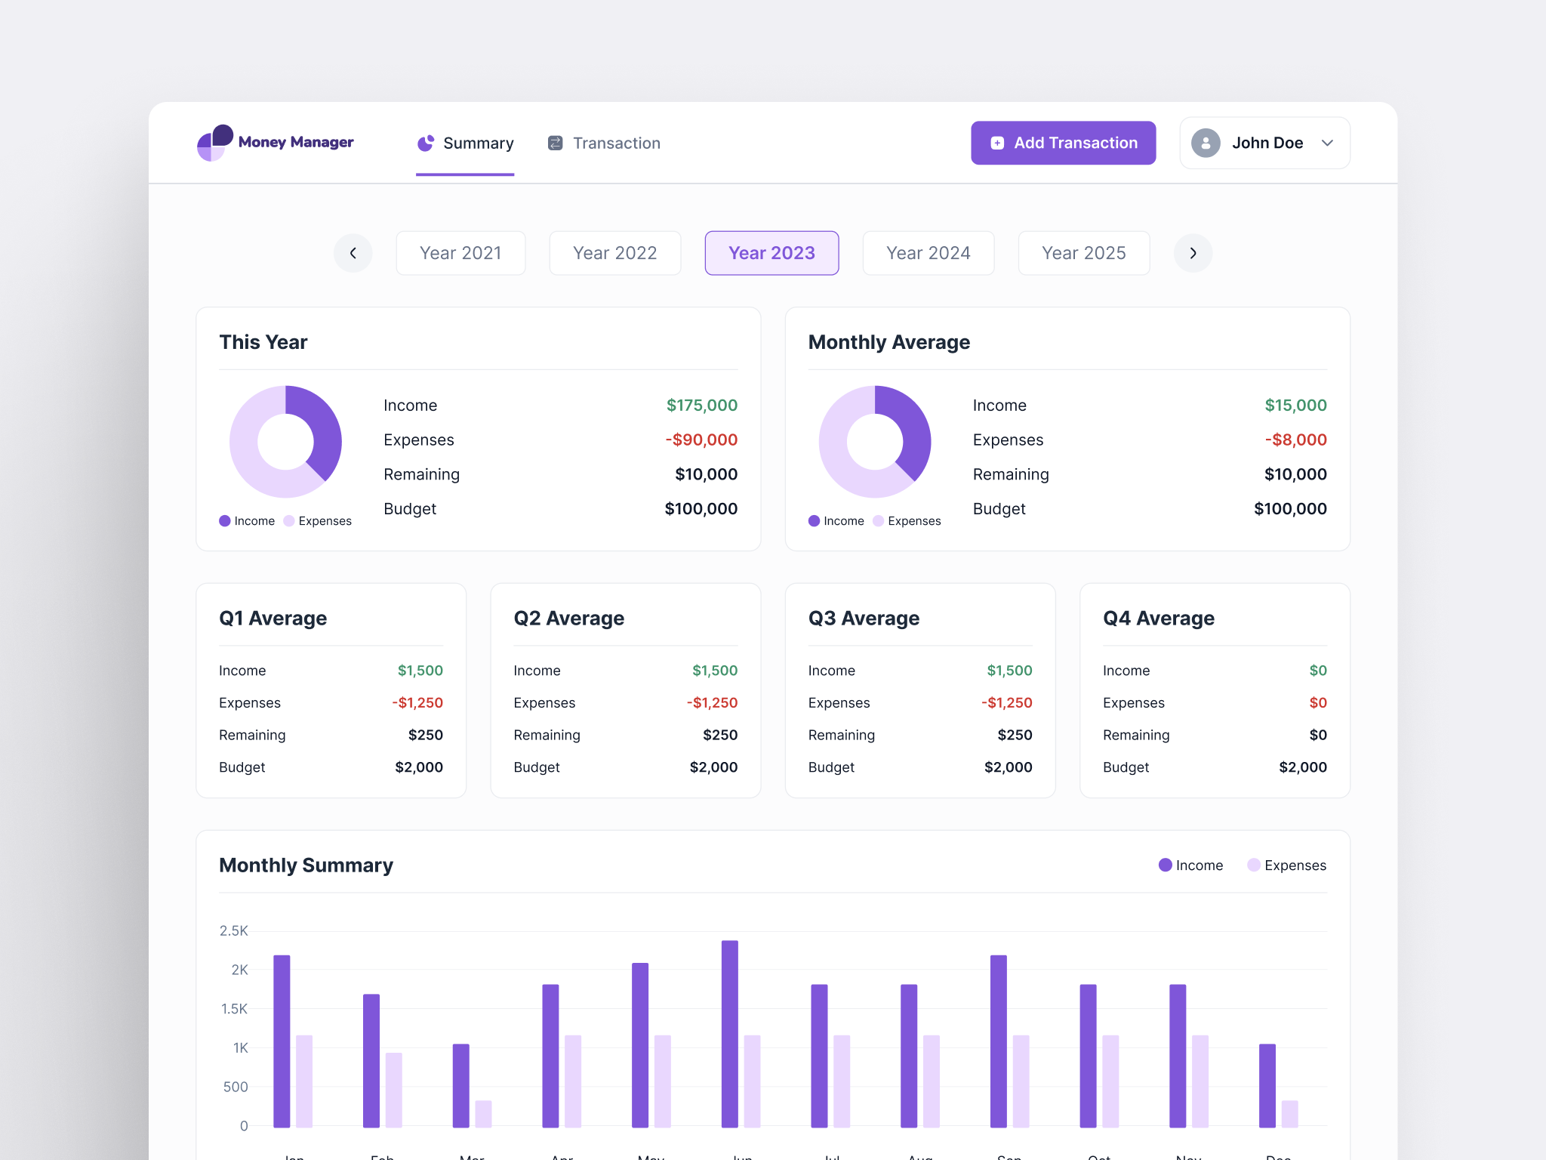1546x1160 pixels.
Task: Click the plus icon inside Add Transaction
Action: pos(997,142)
